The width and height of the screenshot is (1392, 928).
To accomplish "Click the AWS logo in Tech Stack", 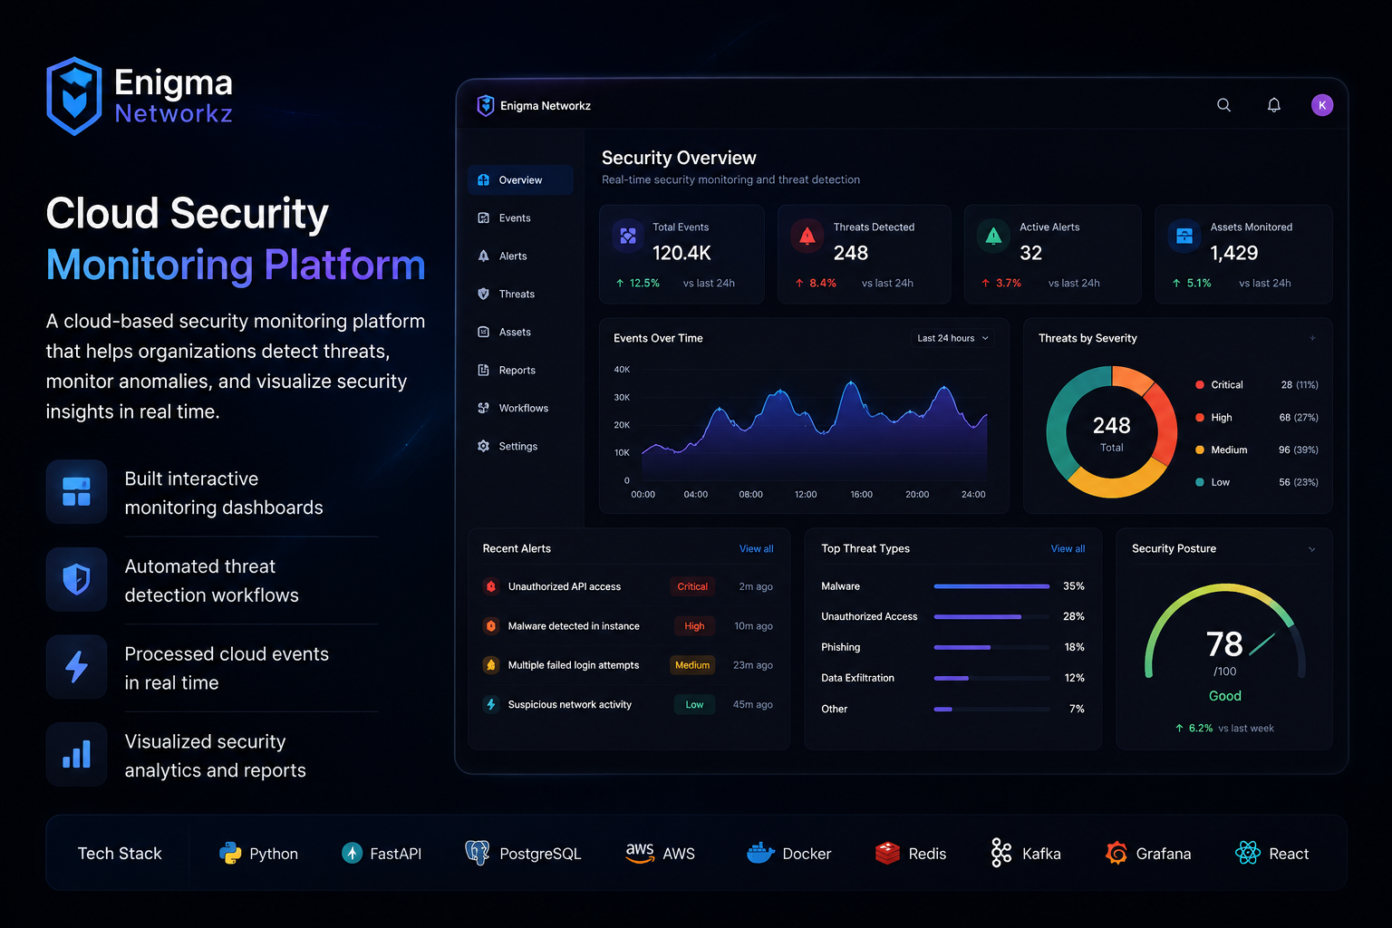I will pyautogui.click(x=640, y=852).
